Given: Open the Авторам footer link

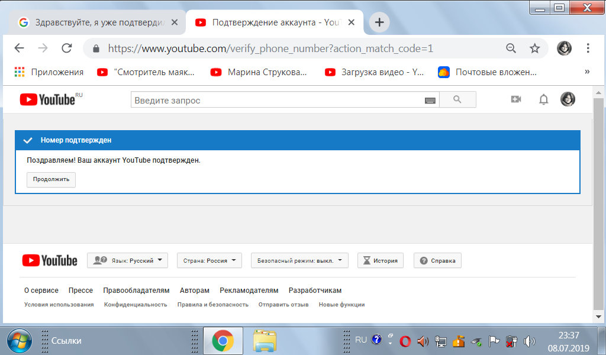Looking at the screenshot, I should [x=194, y=290].
